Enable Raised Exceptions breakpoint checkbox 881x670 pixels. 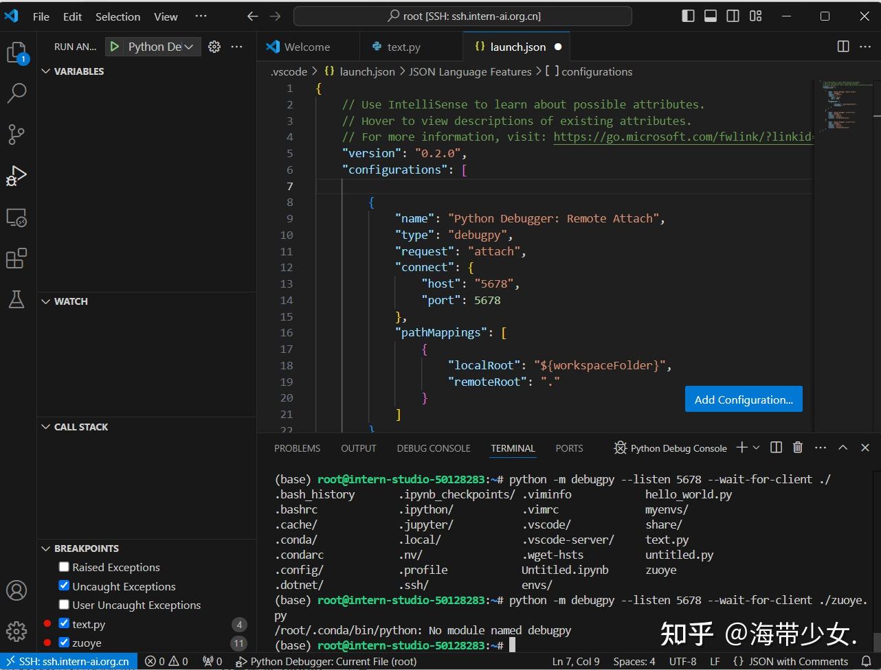(64, 567)
